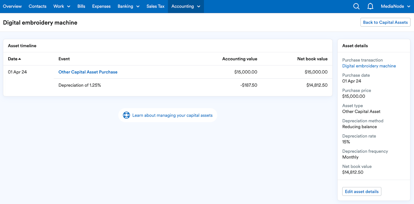Click the $15,000.00 accounting value cell
414x204 pixels.
(x=246, y=72)
